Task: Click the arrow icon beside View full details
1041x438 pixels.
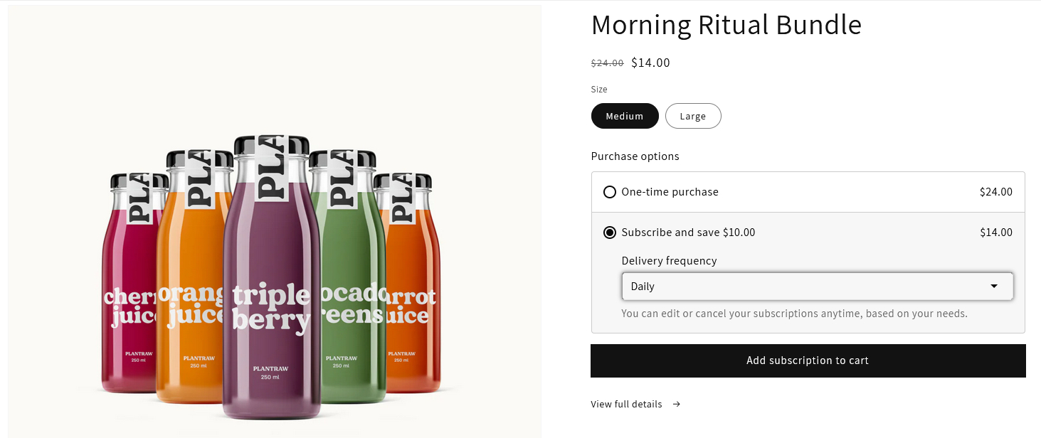Action: coord(675,404)
